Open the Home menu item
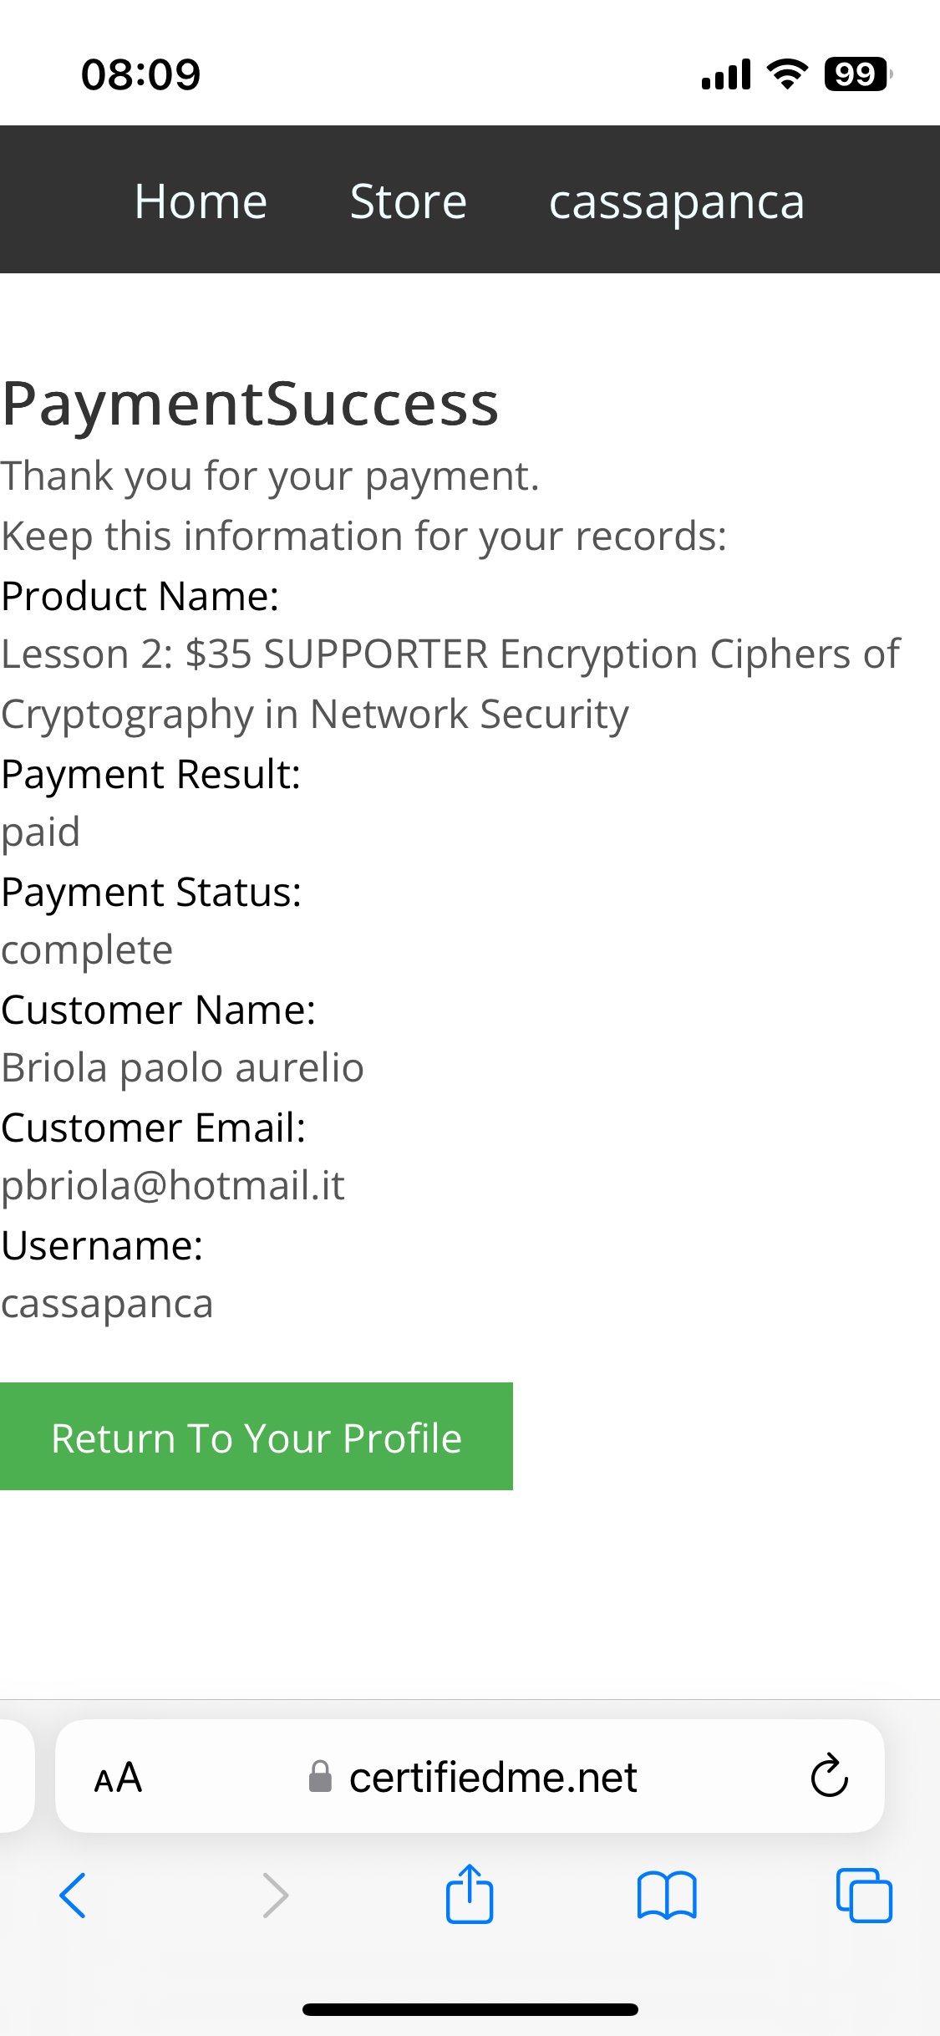The image size is (940, 2036). tap(201, 201)
